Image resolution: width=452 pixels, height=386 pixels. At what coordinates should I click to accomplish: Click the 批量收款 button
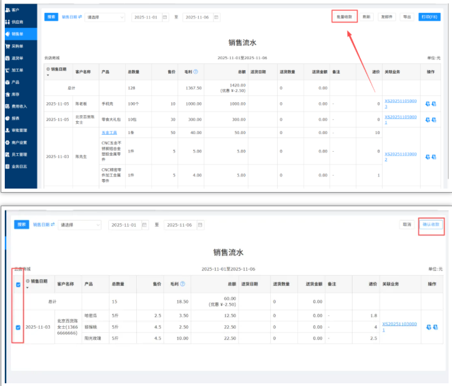pos(344,16)
